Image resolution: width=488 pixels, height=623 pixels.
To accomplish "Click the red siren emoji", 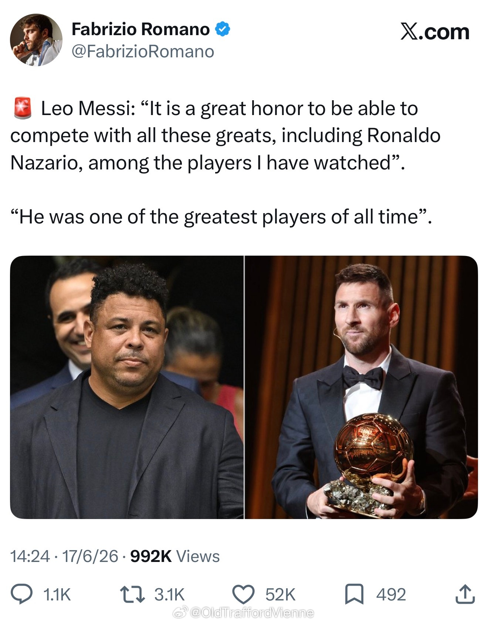I will coord(23,108).
